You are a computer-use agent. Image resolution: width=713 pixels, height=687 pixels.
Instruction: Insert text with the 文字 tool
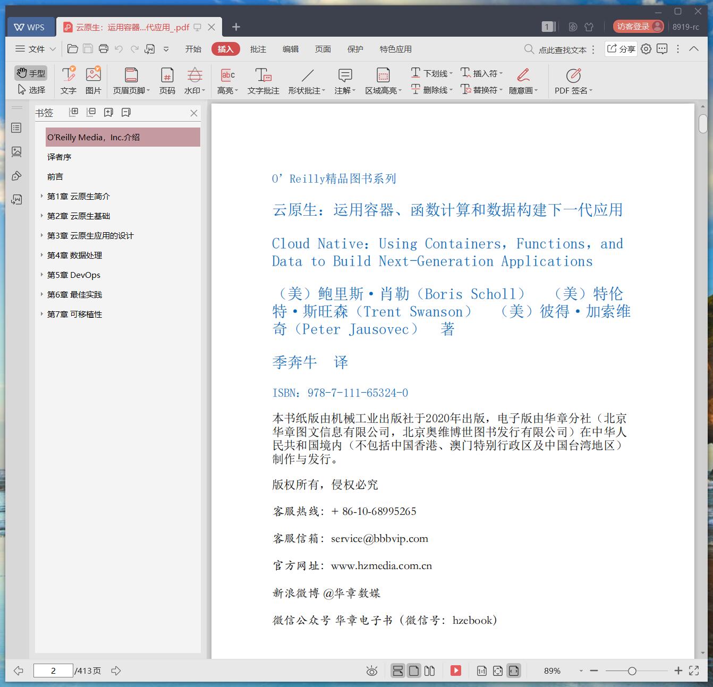click(x=69, y=81)
